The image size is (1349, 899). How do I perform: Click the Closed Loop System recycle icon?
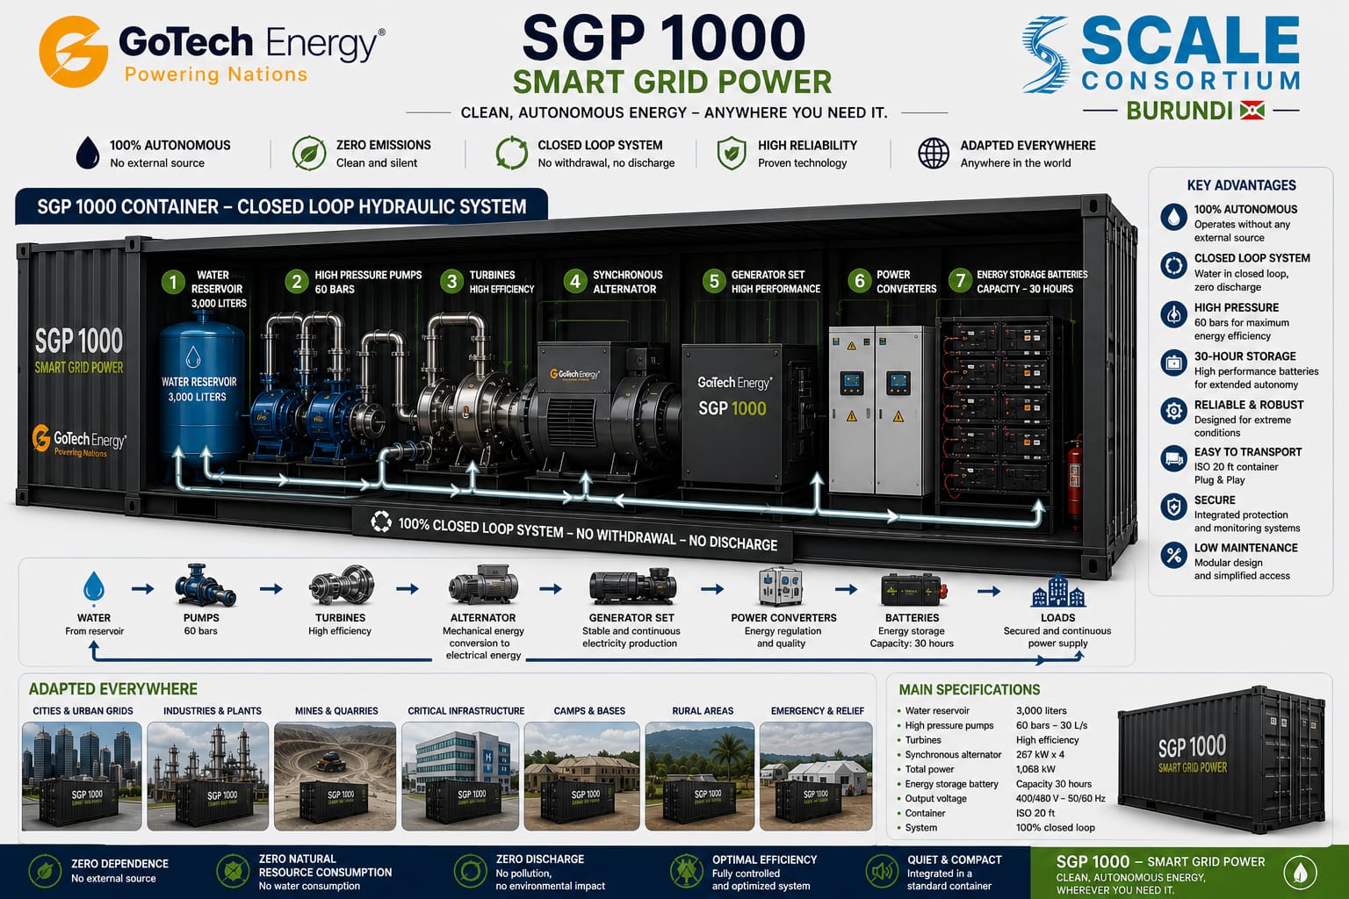(511, 153)
